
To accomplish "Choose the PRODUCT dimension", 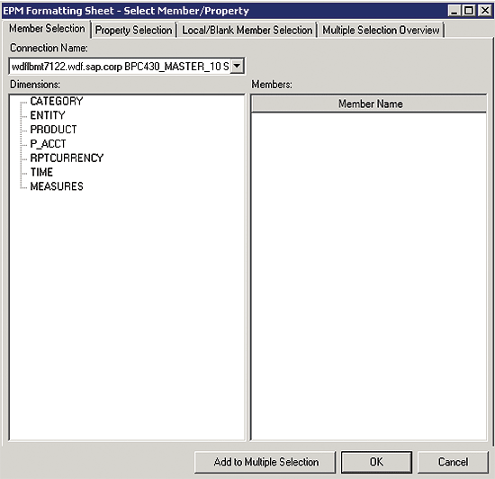I will tap(53, 130).
